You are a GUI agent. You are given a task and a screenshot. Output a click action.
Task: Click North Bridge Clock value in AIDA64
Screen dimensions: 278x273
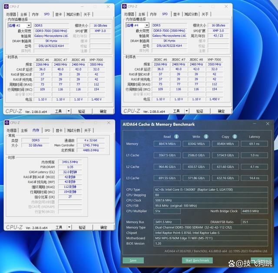(x=254, y=211)
